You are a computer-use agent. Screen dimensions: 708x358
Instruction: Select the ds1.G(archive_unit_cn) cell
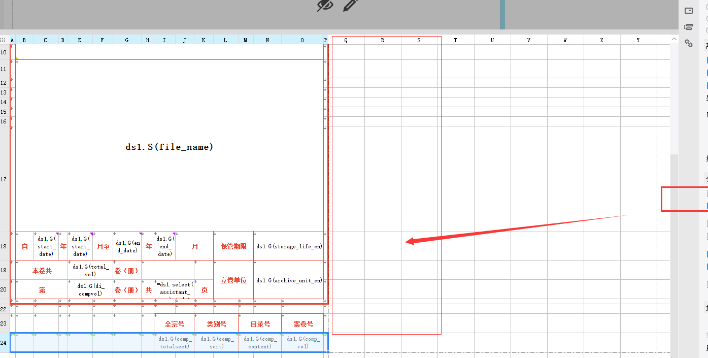pos(289,280)
